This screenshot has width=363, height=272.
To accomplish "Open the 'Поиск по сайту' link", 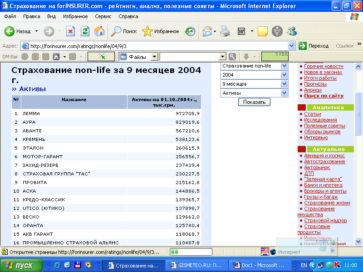I will pos(324,96).
